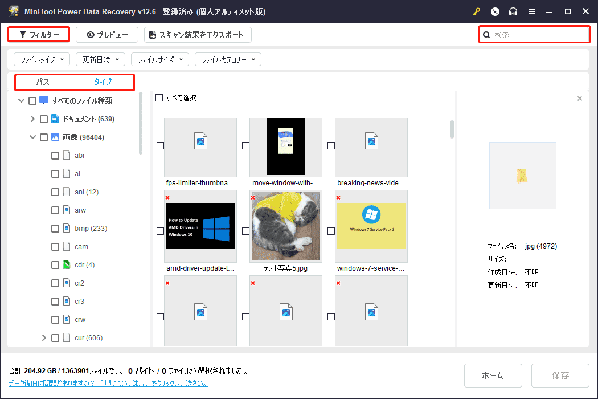Screen dimensions: 598x399
Task: Expand the ドキュメント (639) tree node
Action: [32, 119]
